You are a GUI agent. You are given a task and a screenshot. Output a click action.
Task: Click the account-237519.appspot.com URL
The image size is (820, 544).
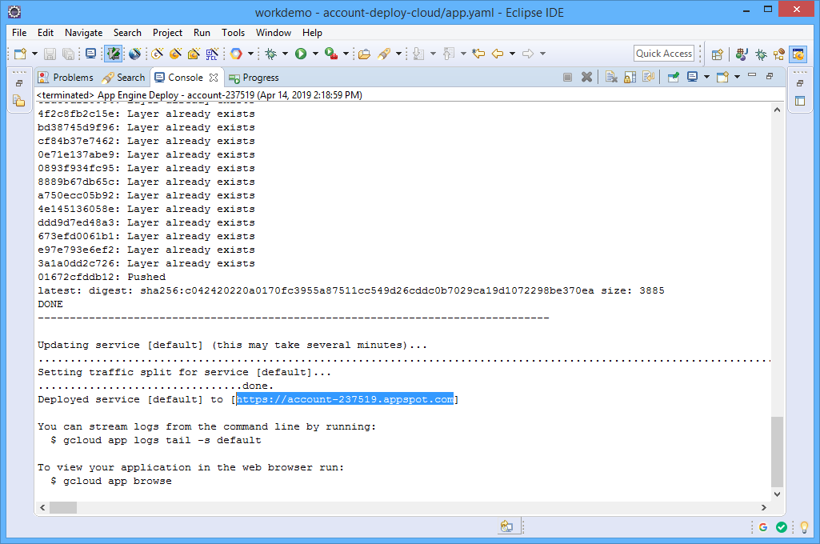[345, 399]
